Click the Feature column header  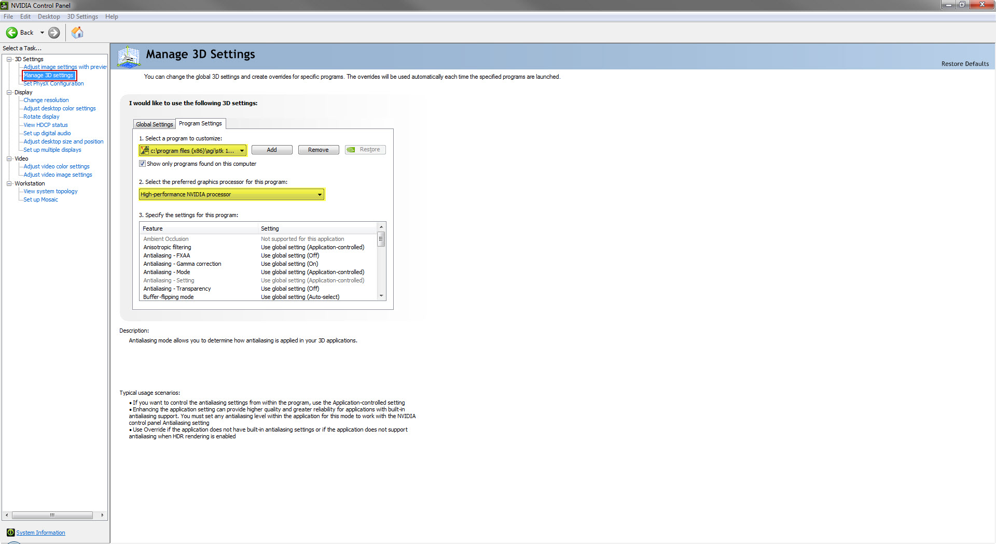(199, 228)
